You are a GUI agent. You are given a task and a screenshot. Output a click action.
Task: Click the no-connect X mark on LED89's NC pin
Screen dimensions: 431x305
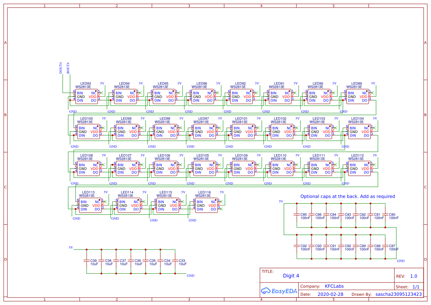[372, 92]
